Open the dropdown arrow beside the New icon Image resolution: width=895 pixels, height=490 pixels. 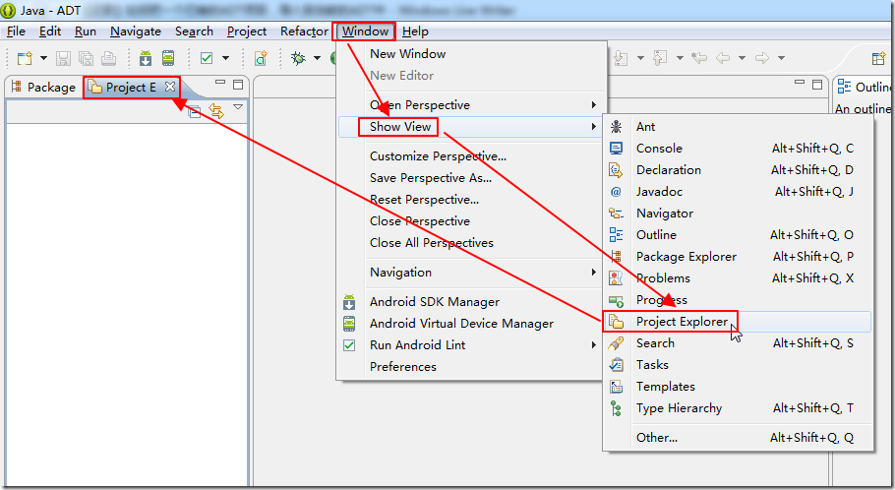(43, 58)
